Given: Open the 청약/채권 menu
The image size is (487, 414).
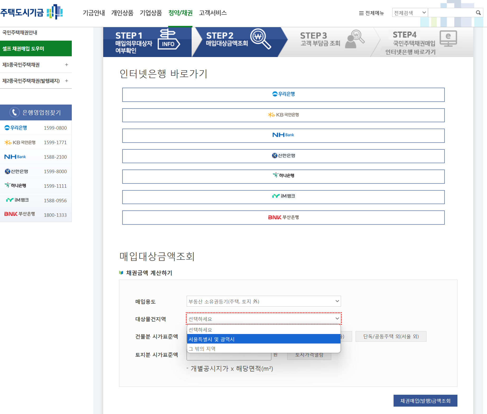Looking at the screenshot, I should [181, 13].
